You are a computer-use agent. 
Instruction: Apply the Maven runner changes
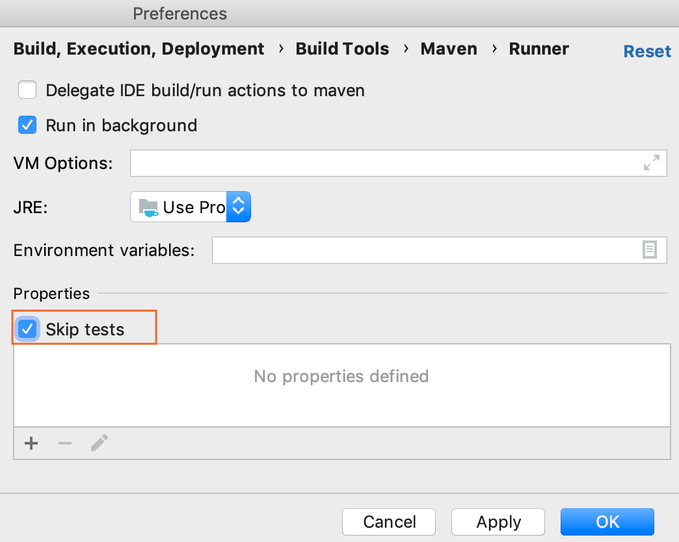(x=498, y=522)
